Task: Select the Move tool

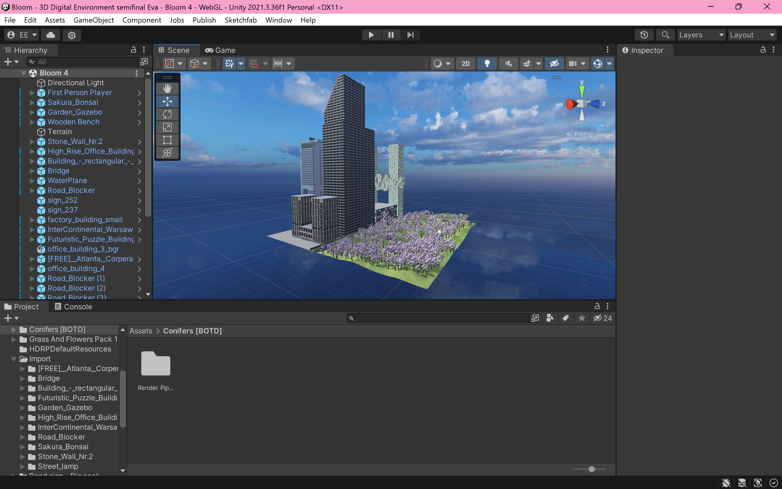Action: (167, 101)
